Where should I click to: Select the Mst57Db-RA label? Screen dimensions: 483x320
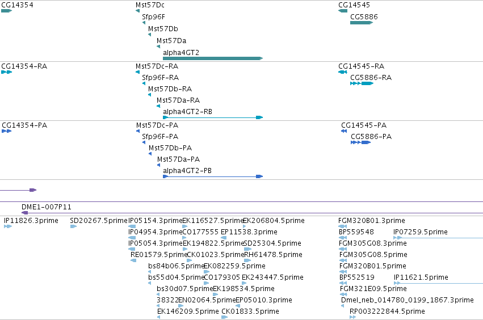click(170, 89)
